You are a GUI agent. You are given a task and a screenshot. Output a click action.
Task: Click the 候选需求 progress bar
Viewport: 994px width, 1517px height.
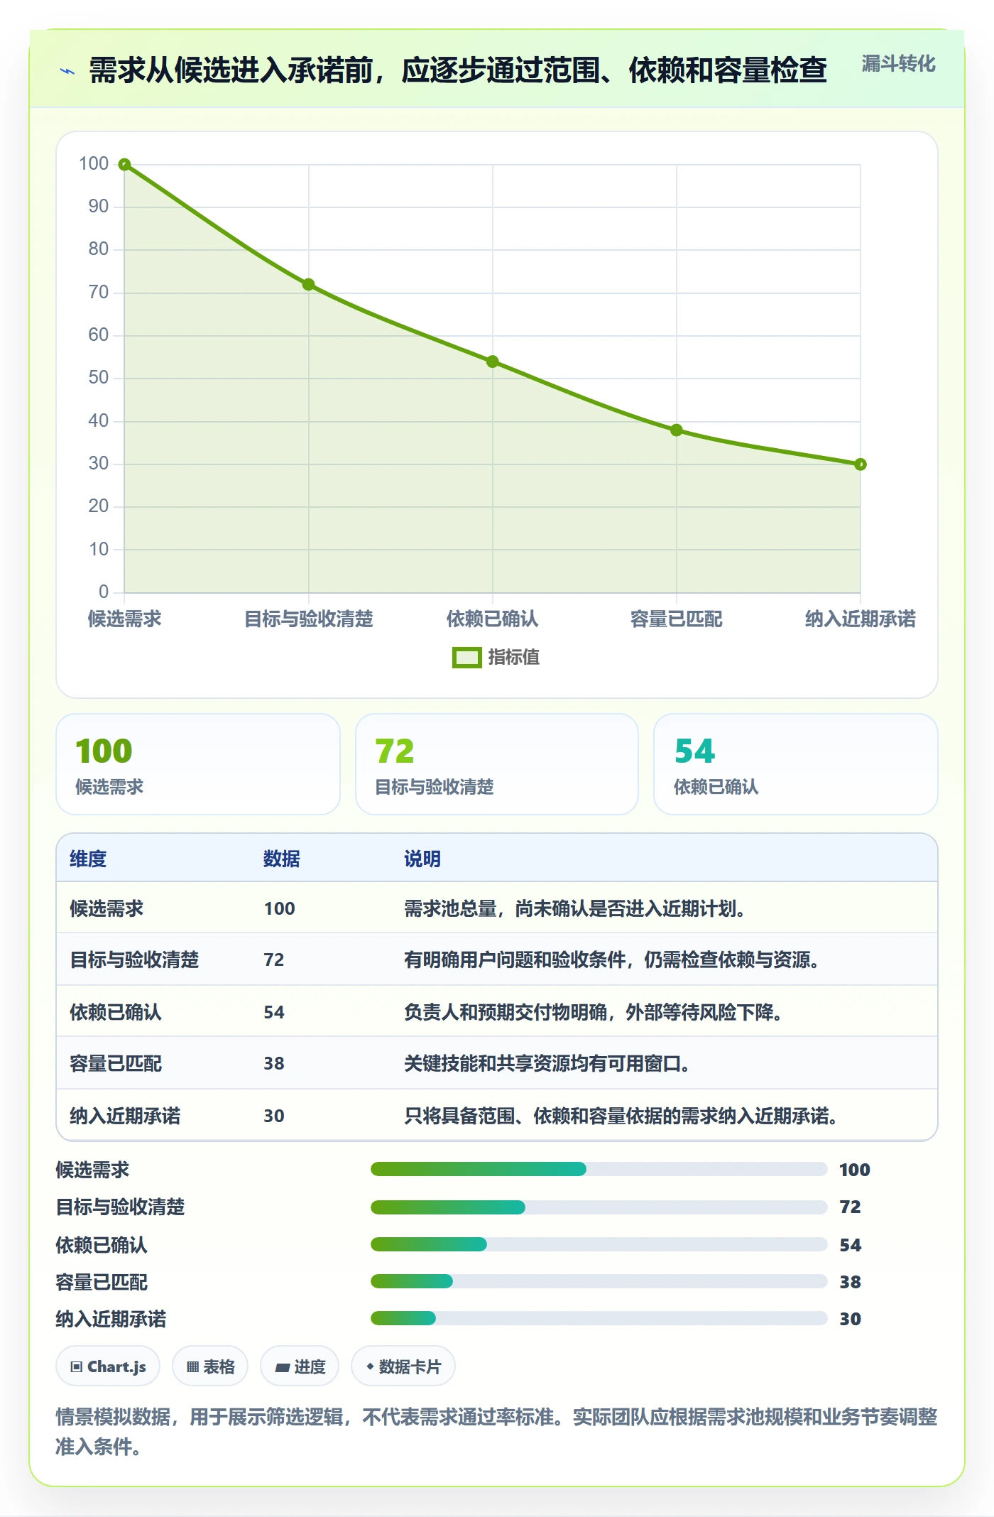click(x=599, y=1169)
